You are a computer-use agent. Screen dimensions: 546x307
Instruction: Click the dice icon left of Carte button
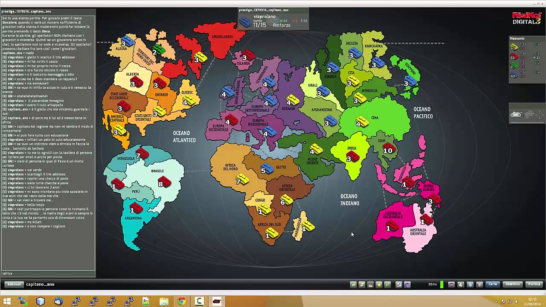[479, 284]
